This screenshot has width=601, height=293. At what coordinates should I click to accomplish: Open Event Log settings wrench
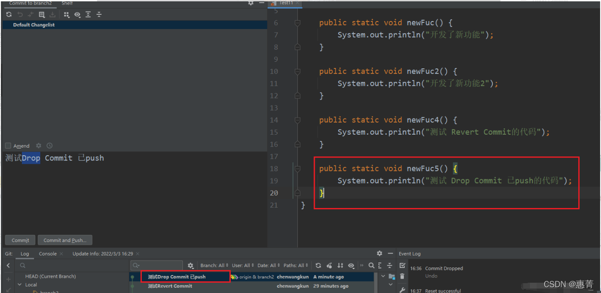click(402, 289)
